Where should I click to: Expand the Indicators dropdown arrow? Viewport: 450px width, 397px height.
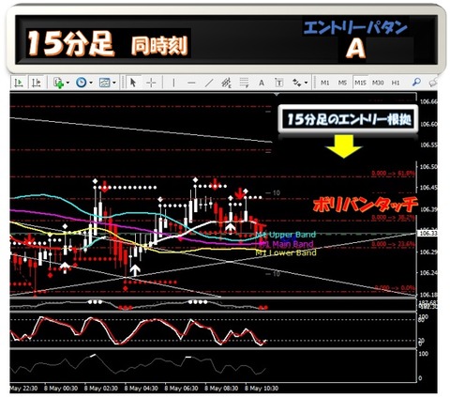(x=67, y=83)
